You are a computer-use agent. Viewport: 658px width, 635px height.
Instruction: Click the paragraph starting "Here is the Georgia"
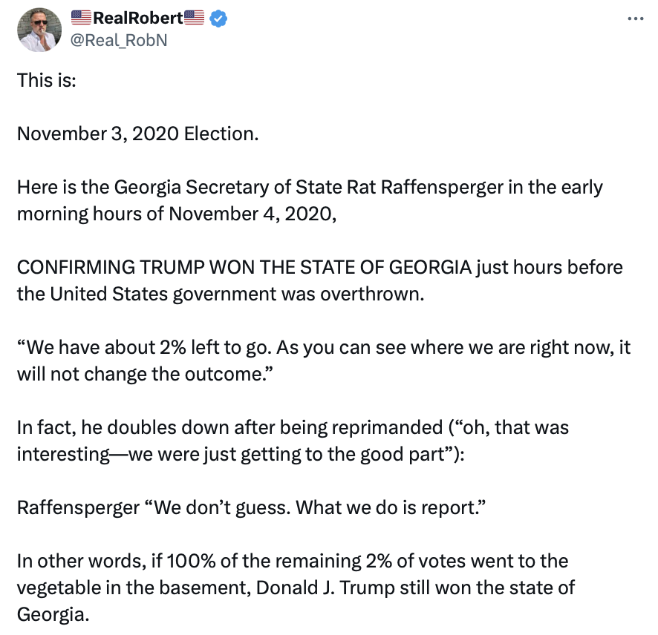point(310,186)
